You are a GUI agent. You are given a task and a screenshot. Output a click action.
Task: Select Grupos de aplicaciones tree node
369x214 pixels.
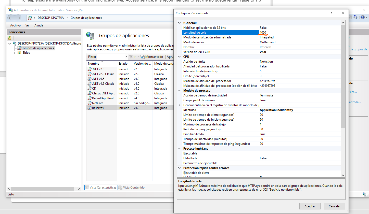pyautogui.click(x=38, y=48)
